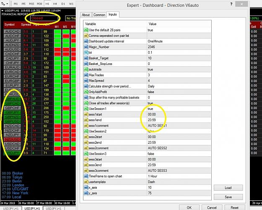The image size is (262, 210).
Task: Click the UseSession1 boolean icon
Action: click(x=86, y=109)
